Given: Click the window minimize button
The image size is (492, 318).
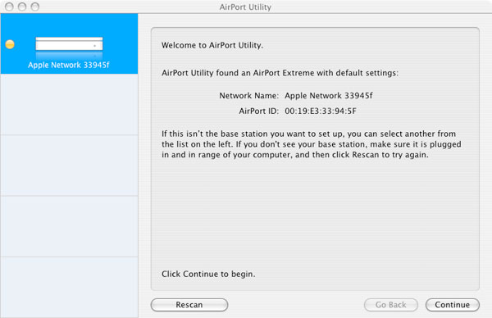Looking at the screenshot, I should pos(22,7).
